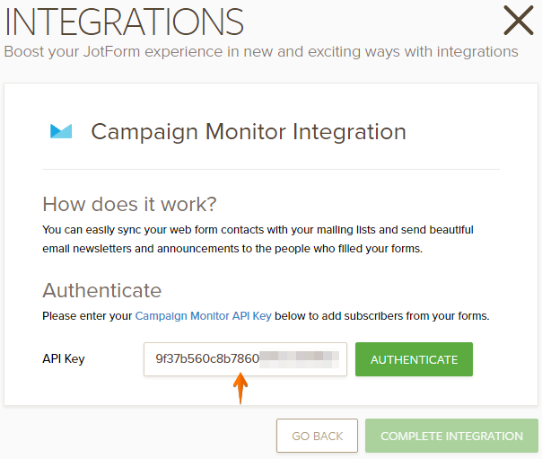Click the INTEGRATIONS heading
Viewport: 542px width, 459px height.
[124, 22]
